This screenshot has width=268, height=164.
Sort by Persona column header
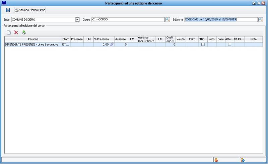point(33,39)
